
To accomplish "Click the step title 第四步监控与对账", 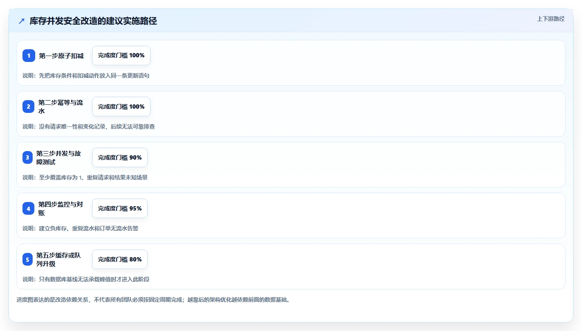I will point(61,208).
